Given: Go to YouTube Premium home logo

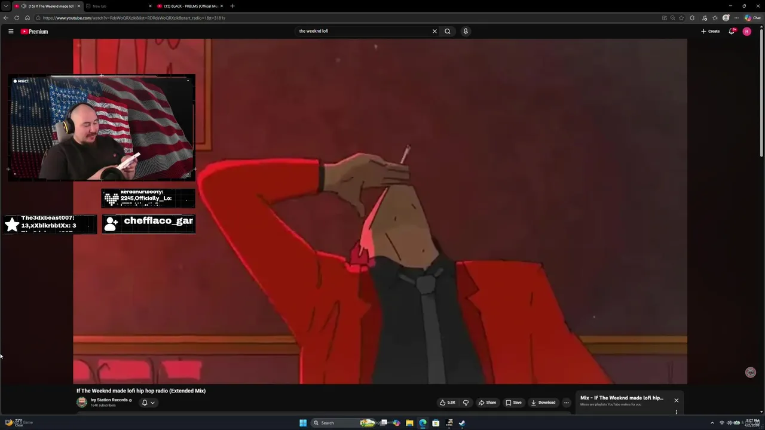Looking at the screenshot, I should coord(34,31).
